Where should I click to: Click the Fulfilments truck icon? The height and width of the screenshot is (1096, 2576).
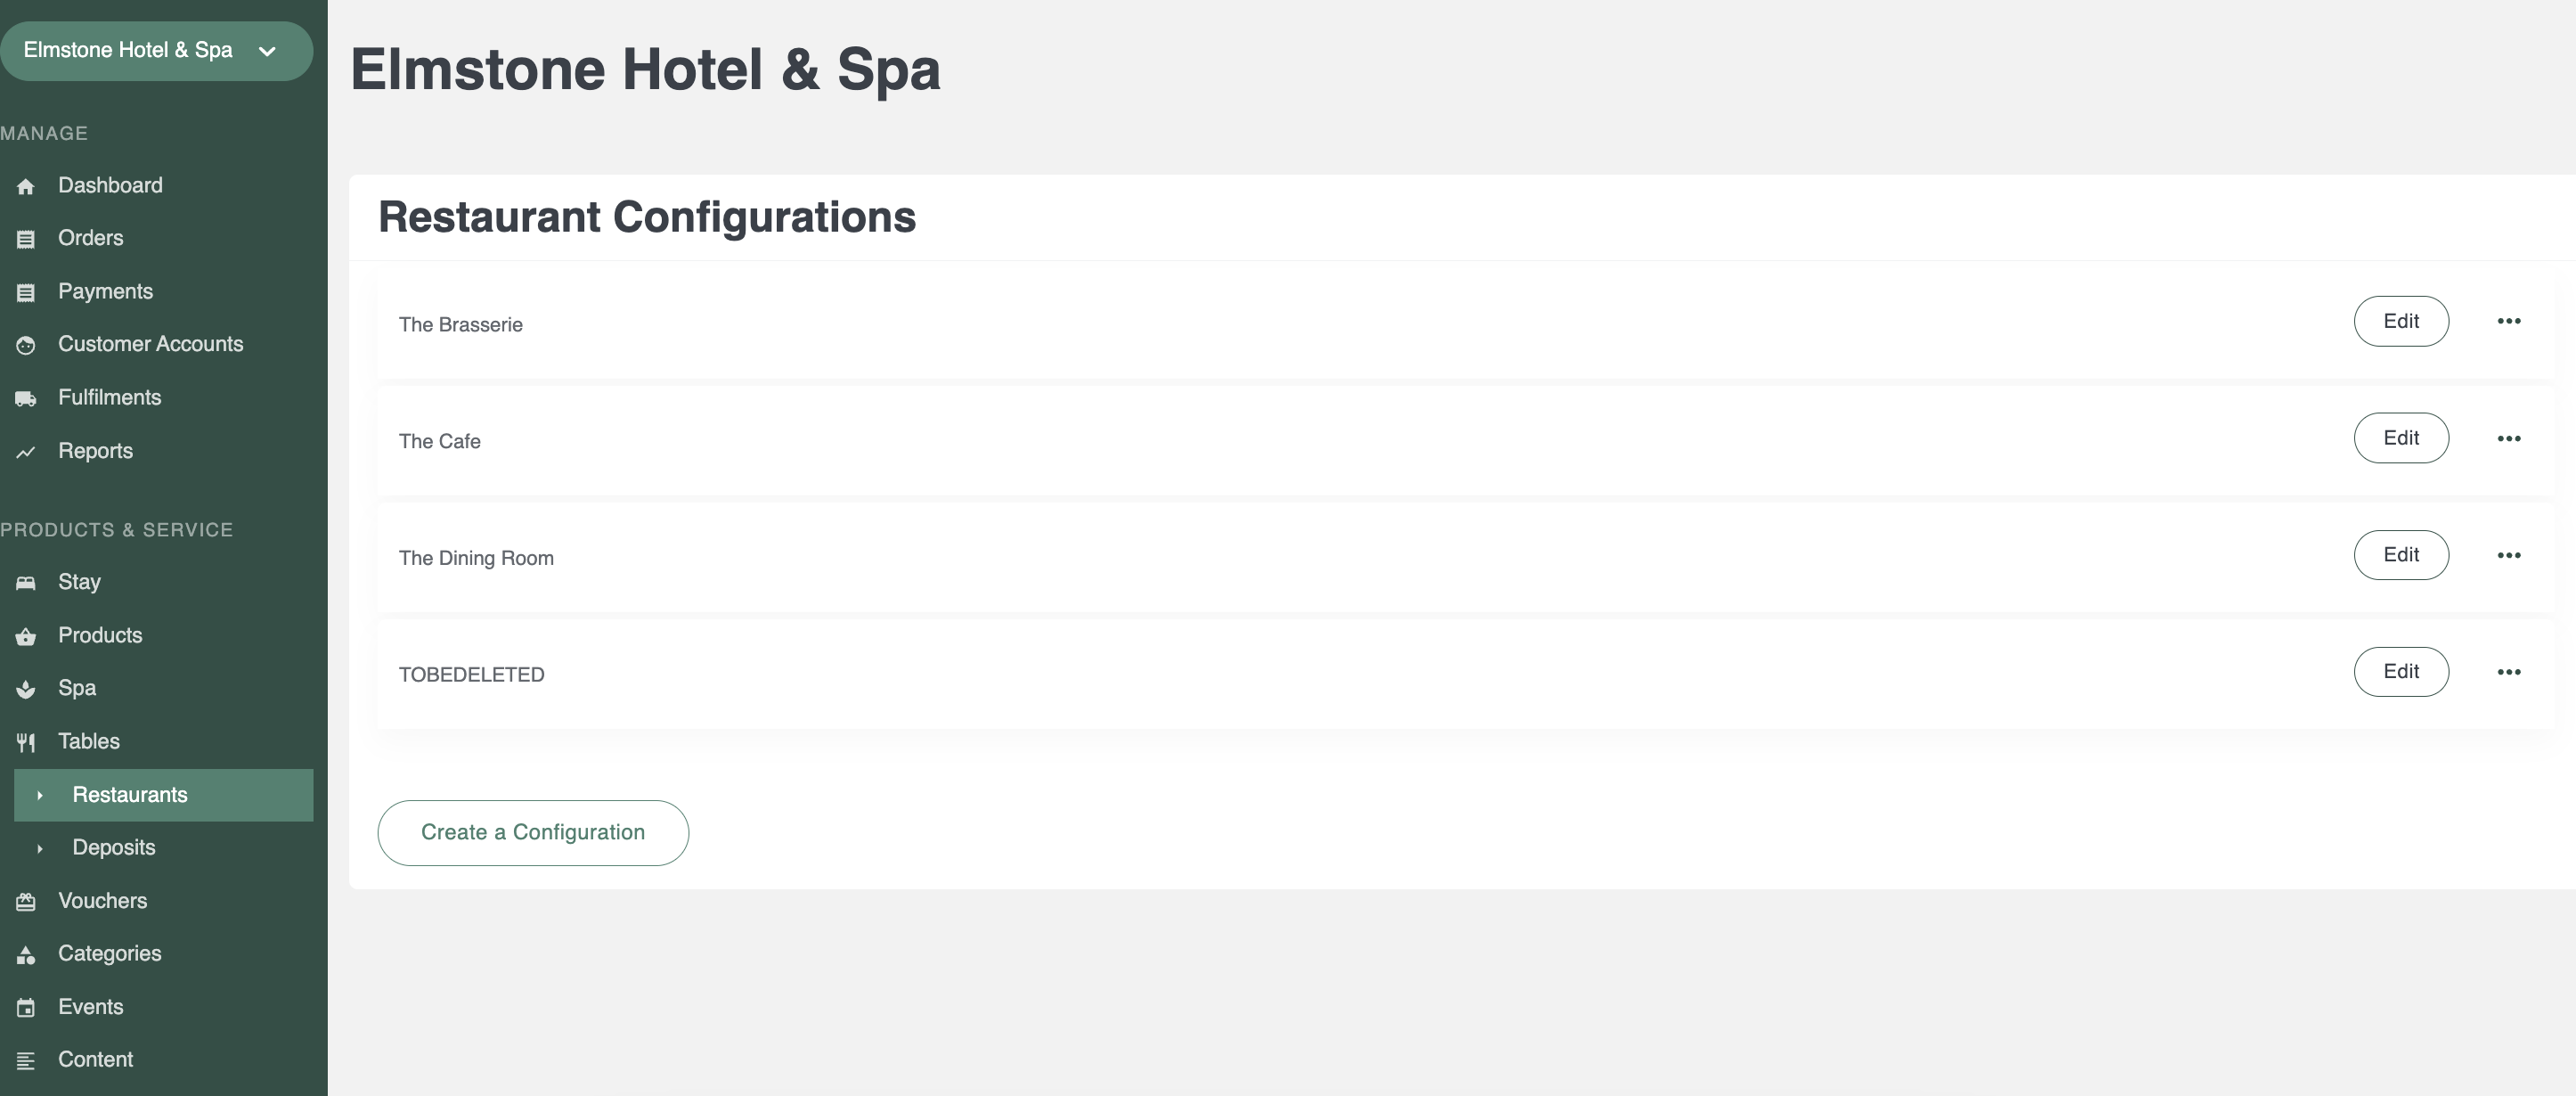tap(26, 399)
